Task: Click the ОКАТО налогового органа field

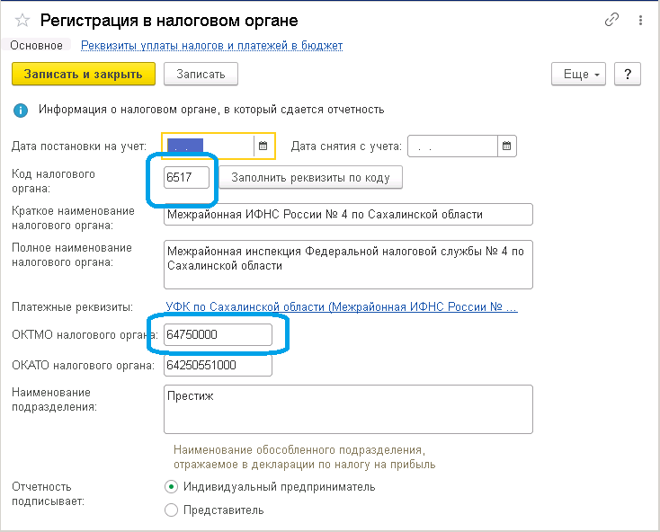Action: 218,366
